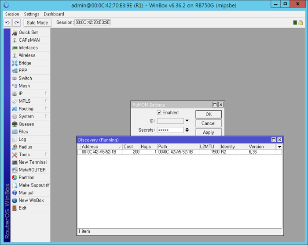Sort by the Version column header

click(x=262, y=147)
